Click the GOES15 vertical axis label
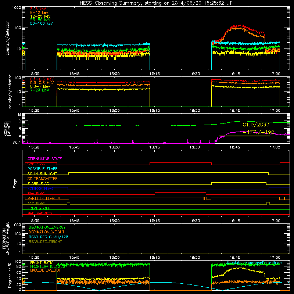 pyautogui.click(x=7, y=128)
